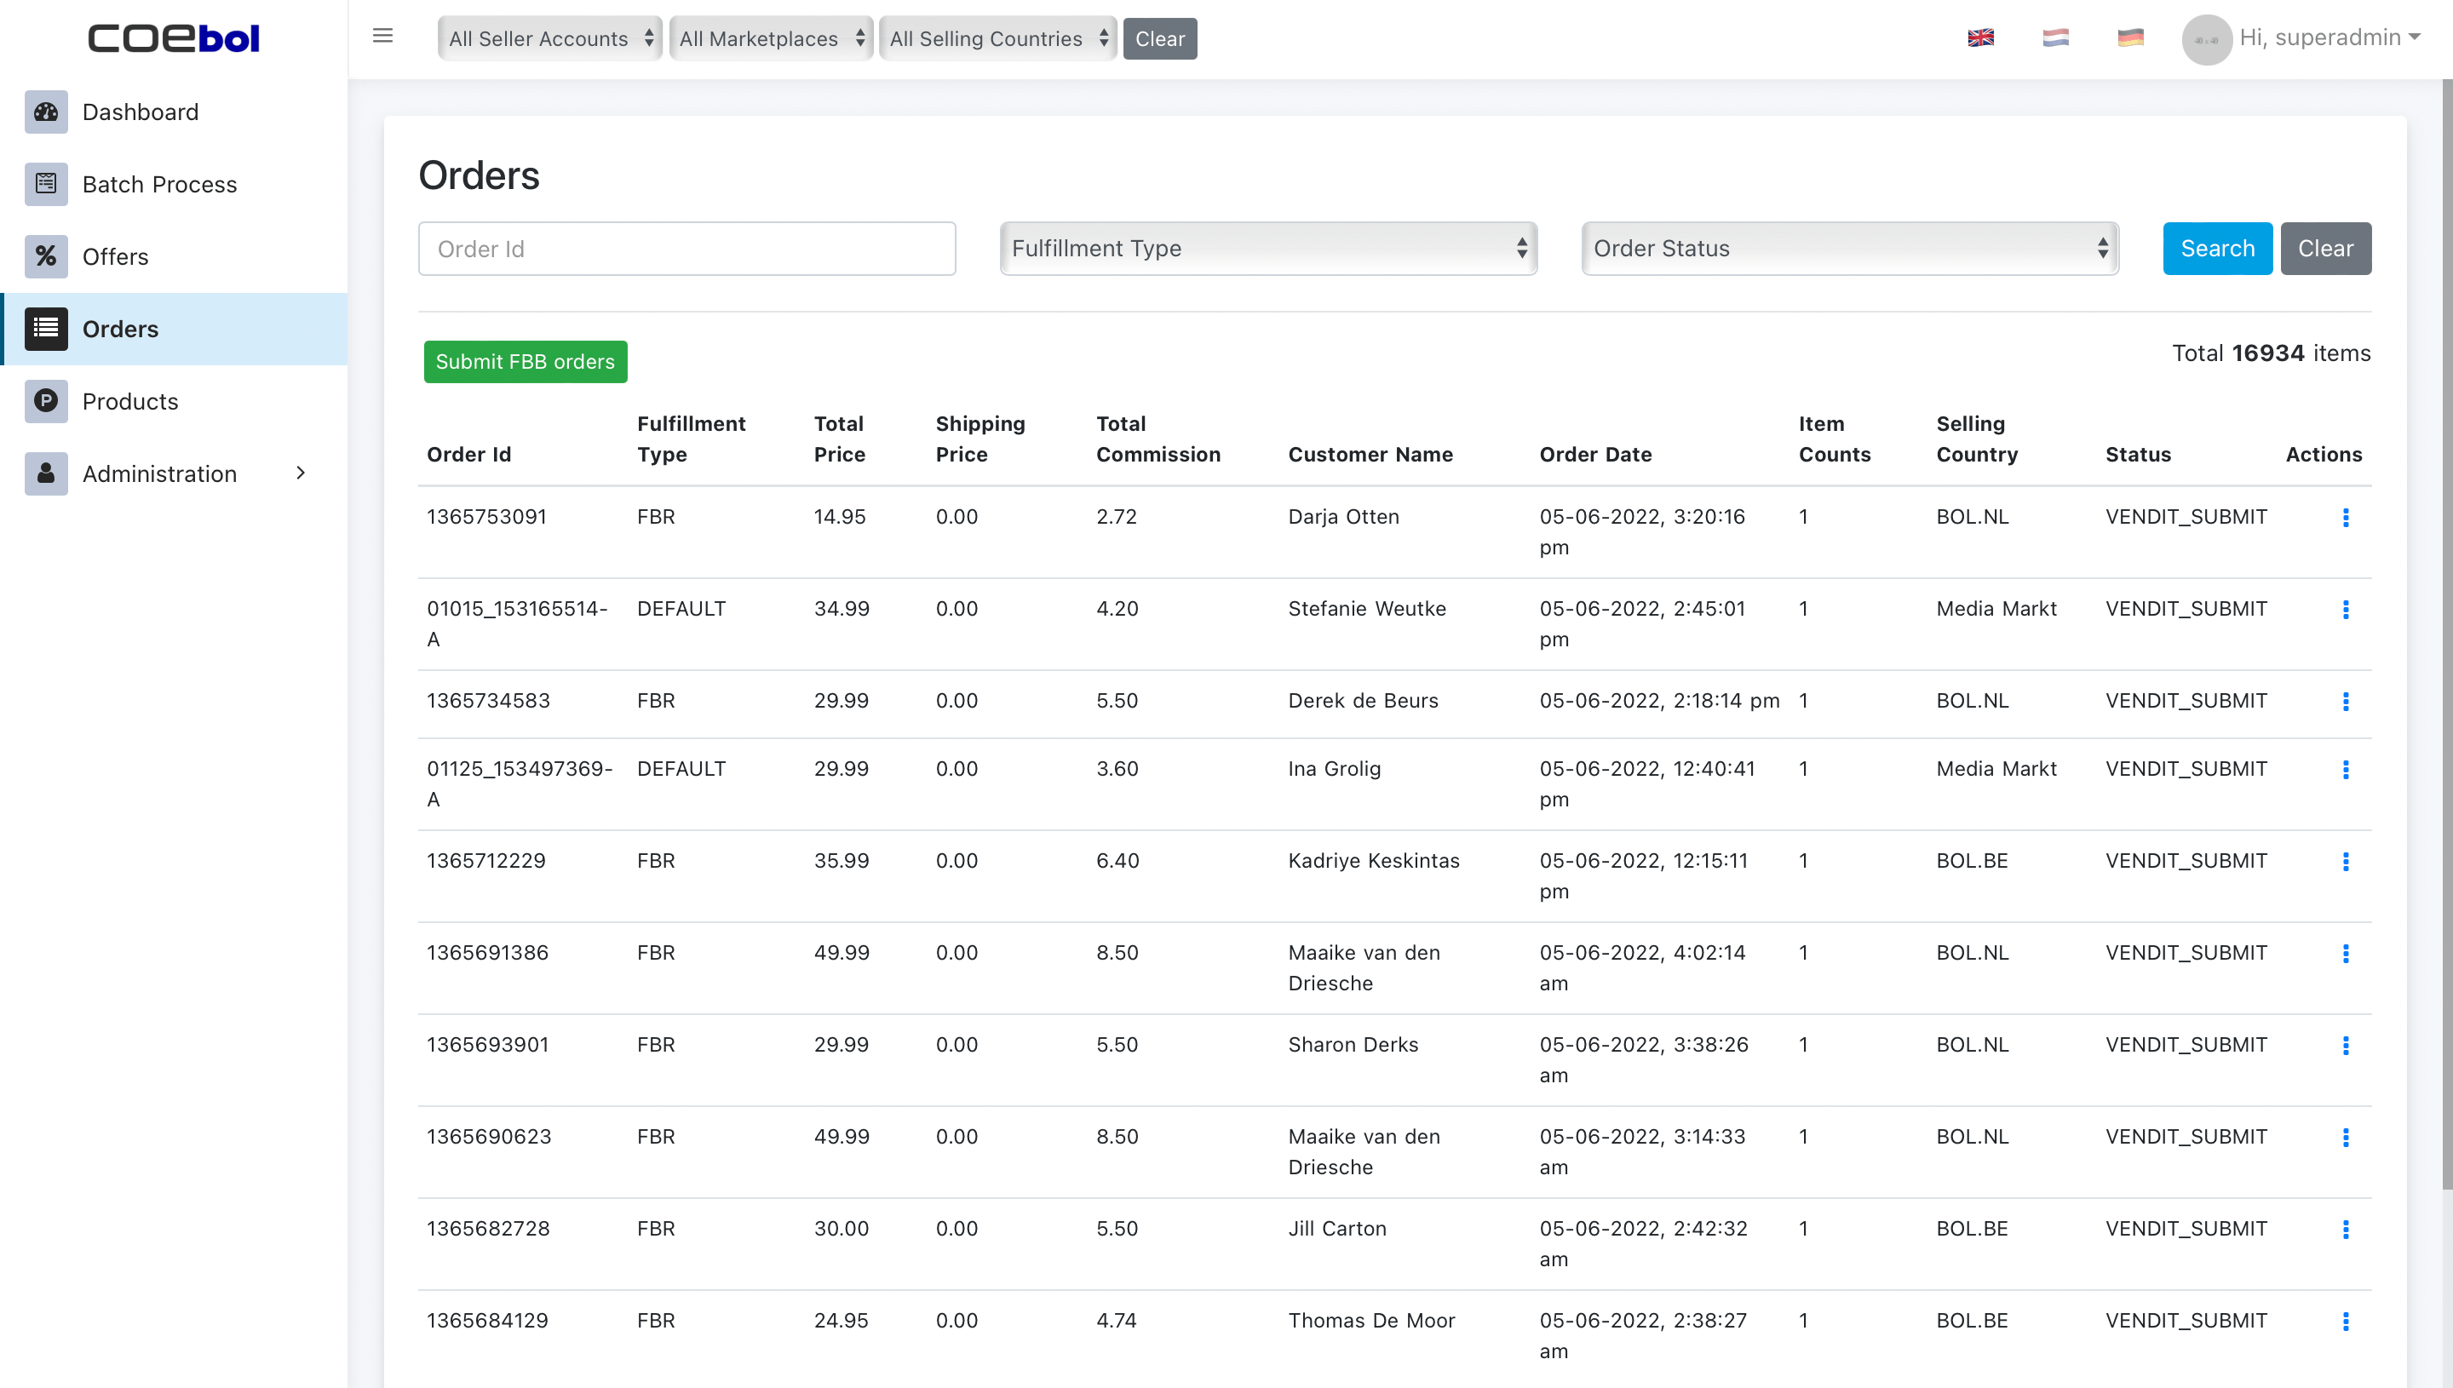Click customer name Darja Otten

[1343, 517]
